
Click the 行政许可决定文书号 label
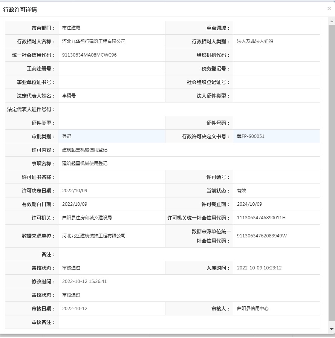pos(206,136)
